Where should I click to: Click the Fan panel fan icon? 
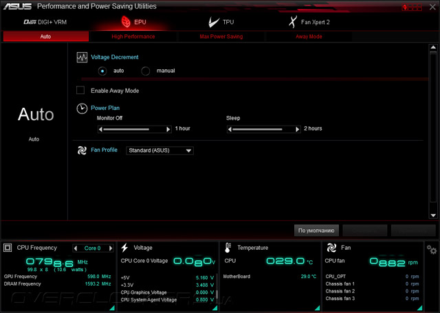pos(331,248)
